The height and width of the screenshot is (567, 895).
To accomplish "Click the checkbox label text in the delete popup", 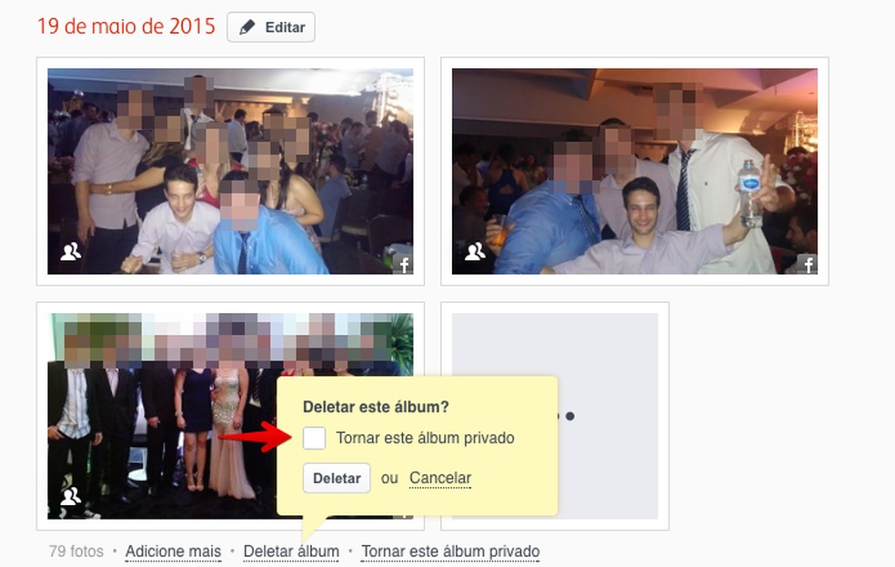I will (x=426, y=438).
